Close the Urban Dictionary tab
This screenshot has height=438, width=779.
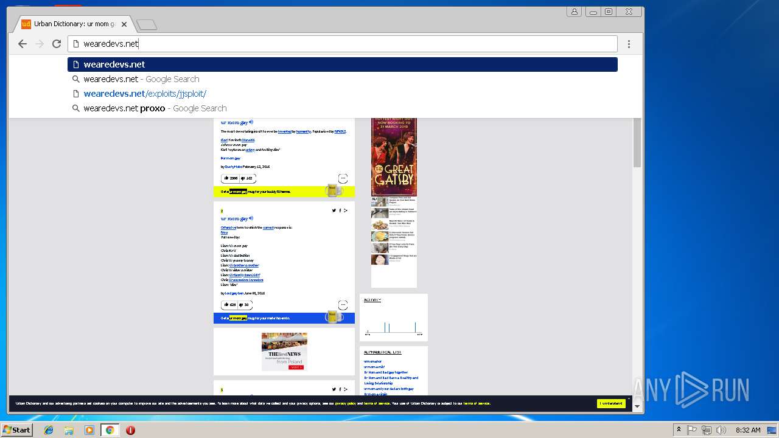(124, 24)
